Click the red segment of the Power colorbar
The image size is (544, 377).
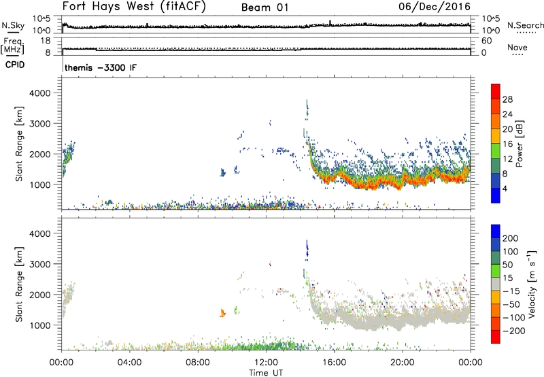pos(496,91)
